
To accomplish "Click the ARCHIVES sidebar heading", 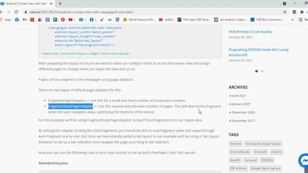I will [238, 87].
